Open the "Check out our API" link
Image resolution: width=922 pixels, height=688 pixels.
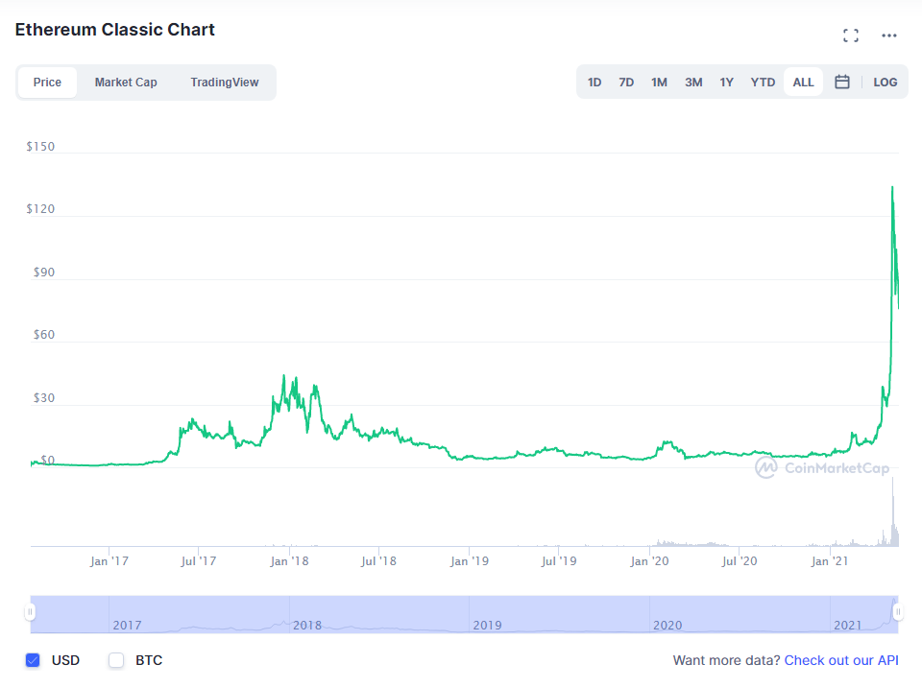point(841,660)
